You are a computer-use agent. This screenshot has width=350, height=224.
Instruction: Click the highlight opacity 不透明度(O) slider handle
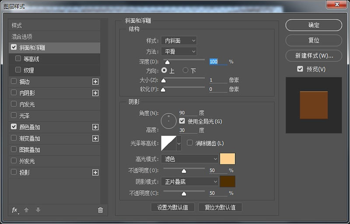[x=184, y=171]
